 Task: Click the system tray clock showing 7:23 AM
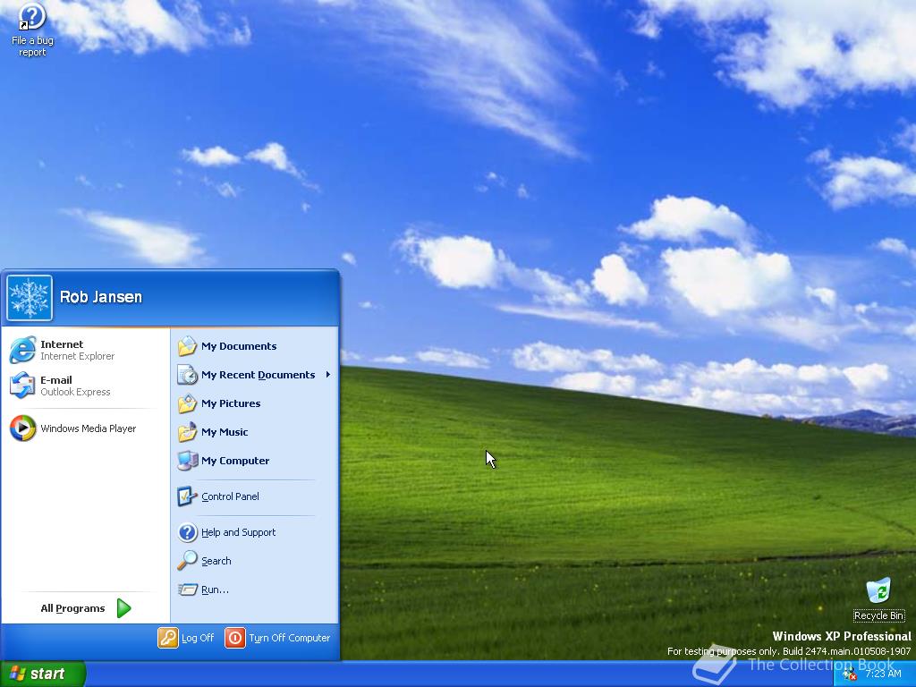click(x=883, y=674)
